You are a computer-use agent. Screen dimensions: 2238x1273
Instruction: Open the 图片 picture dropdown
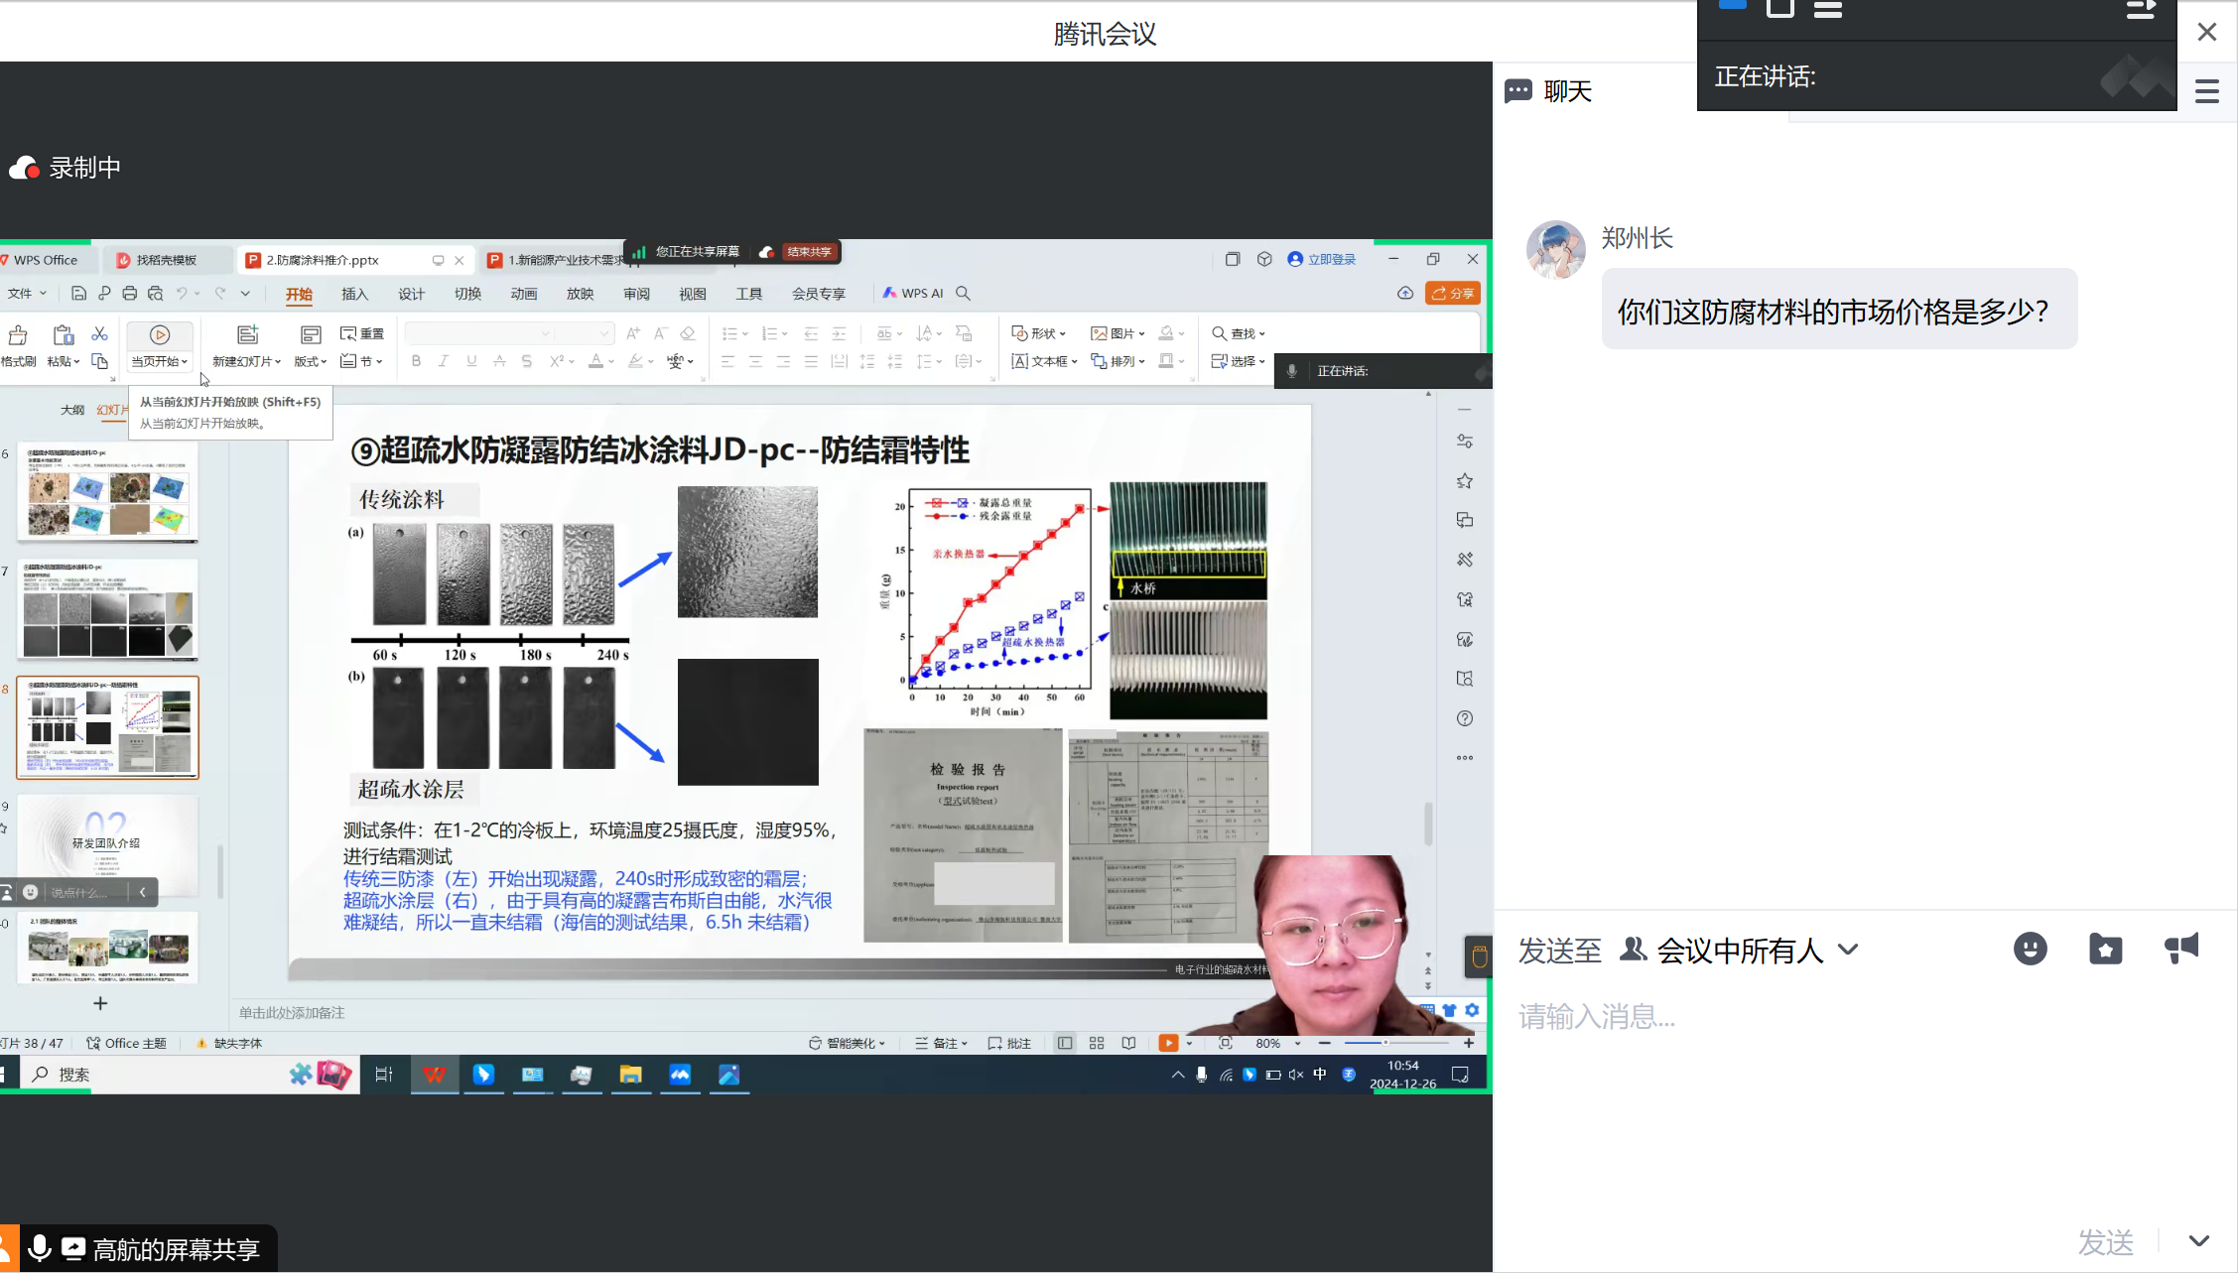click(x=1118, y=333)
